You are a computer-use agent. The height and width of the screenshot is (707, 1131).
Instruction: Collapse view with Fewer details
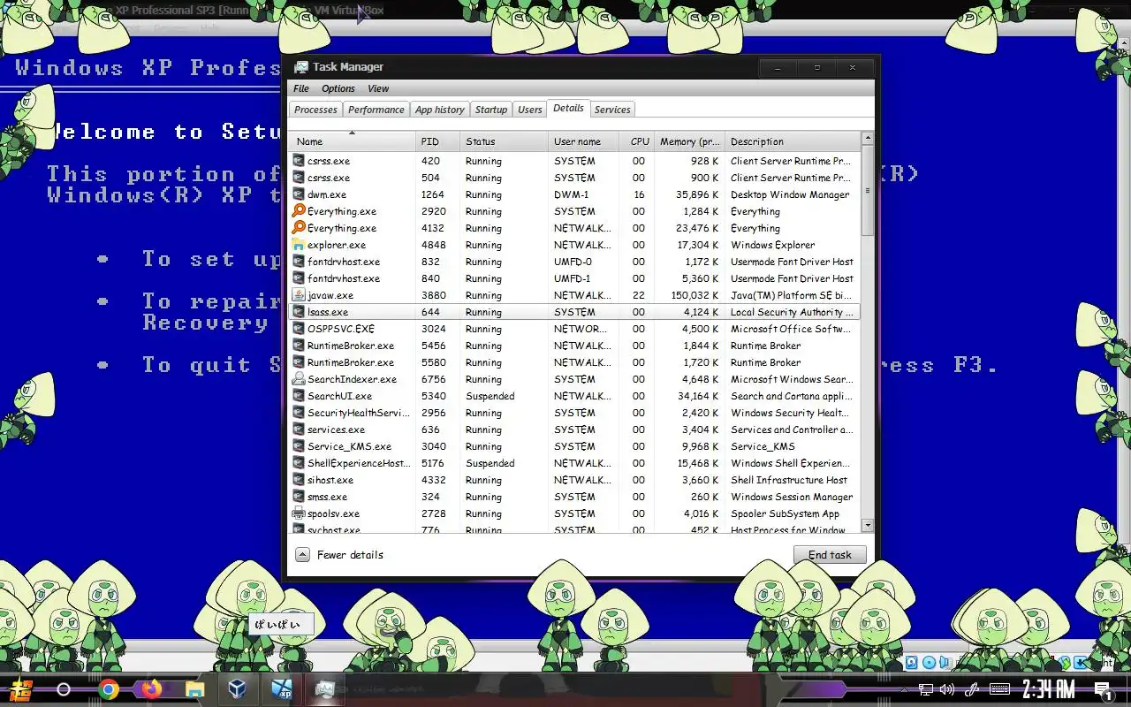click(340, 555)
